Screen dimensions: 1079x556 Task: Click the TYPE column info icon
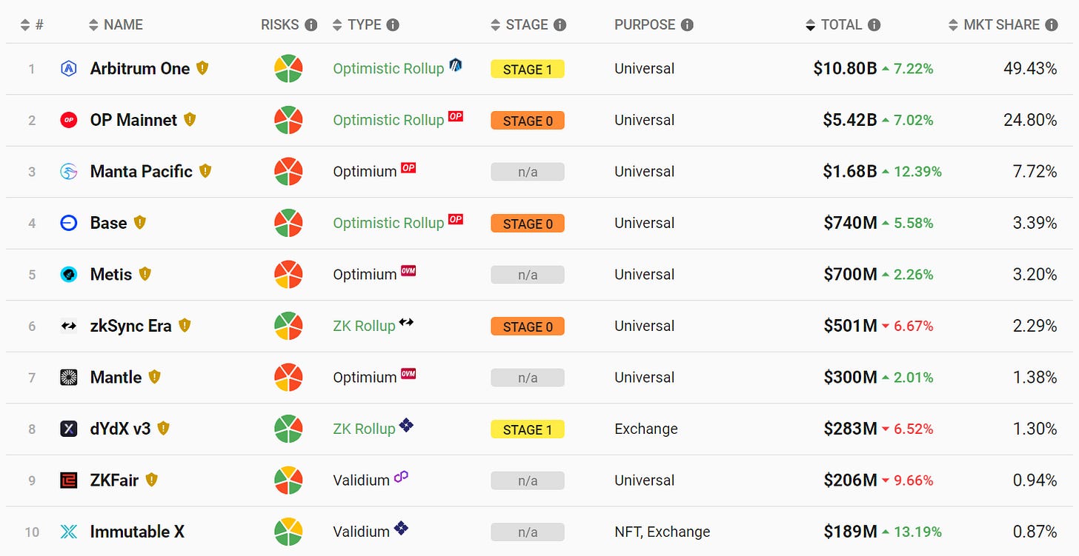393,25
